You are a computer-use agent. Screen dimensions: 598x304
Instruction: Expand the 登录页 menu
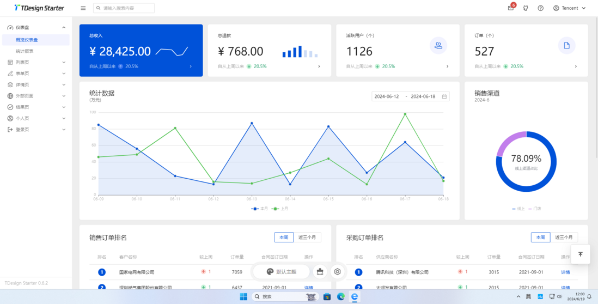[x=36, y=129]
